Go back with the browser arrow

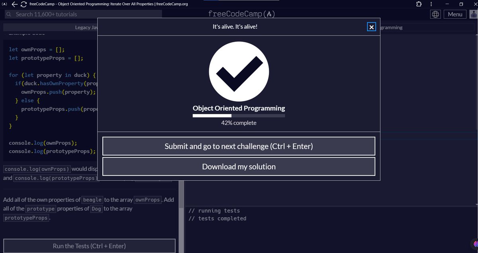coord(14,4)
